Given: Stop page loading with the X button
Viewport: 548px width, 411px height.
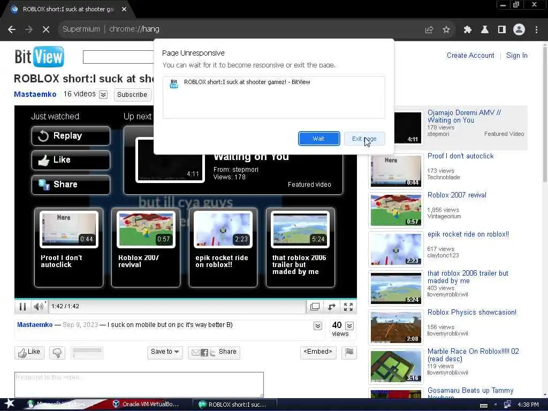Looking at the screenshot, I should [x=46, y=29].
